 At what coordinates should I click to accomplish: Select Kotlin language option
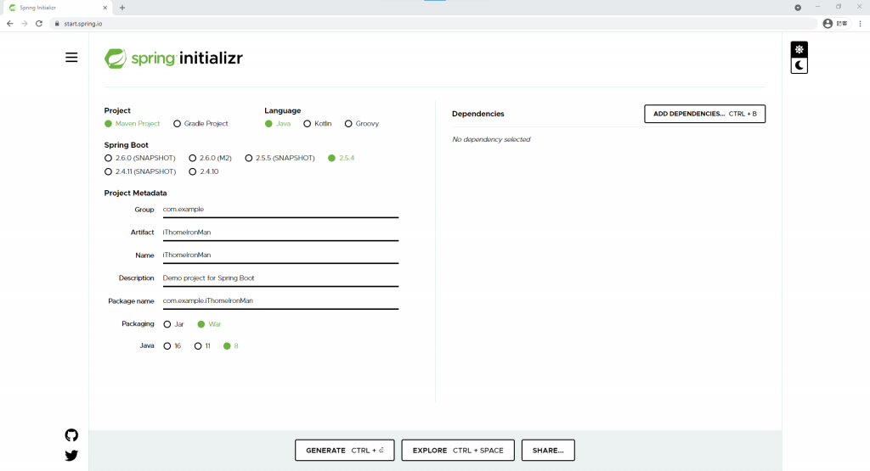coord(318,124)
